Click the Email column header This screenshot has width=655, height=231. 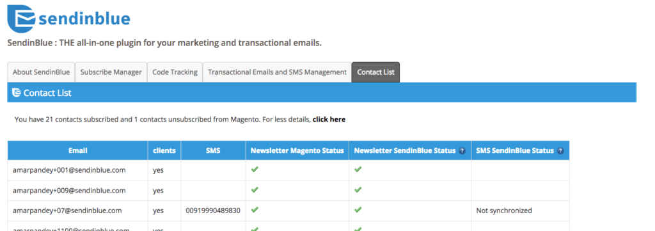(x=77, y=150)
